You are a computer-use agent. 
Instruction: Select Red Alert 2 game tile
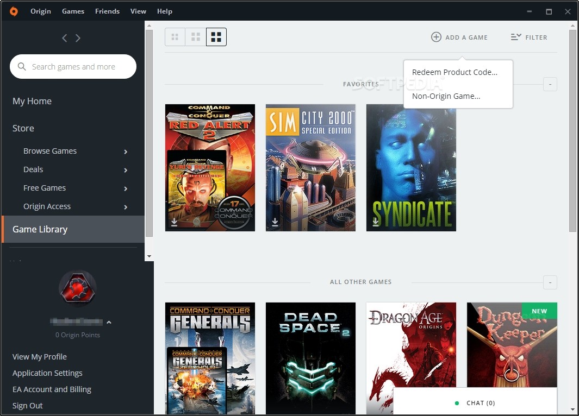(210, 168)
